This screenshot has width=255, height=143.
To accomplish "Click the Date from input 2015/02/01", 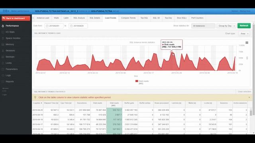I will (54, 26).
